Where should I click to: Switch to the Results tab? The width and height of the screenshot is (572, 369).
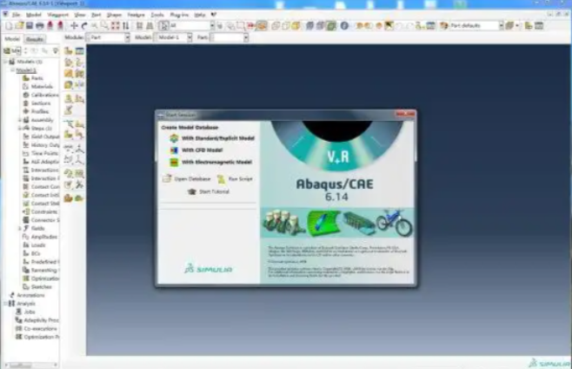(x=35, y=38)
